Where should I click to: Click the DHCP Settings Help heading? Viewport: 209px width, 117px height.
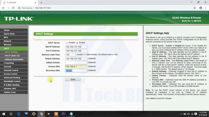click(x=157, y=33)
